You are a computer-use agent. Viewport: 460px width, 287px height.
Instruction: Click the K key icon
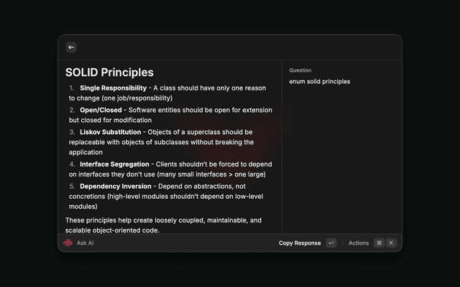pyautogui.click(x=392, y=243)
